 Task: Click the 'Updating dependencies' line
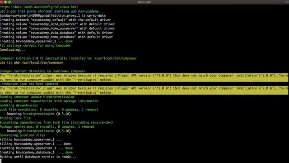[x=19, y=105]
